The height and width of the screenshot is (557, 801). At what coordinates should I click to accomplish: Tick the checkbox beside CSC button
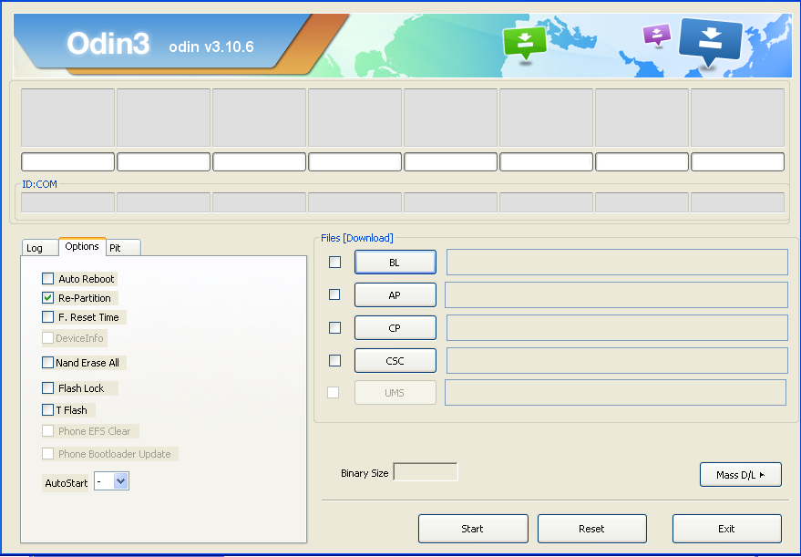(335, 361)
